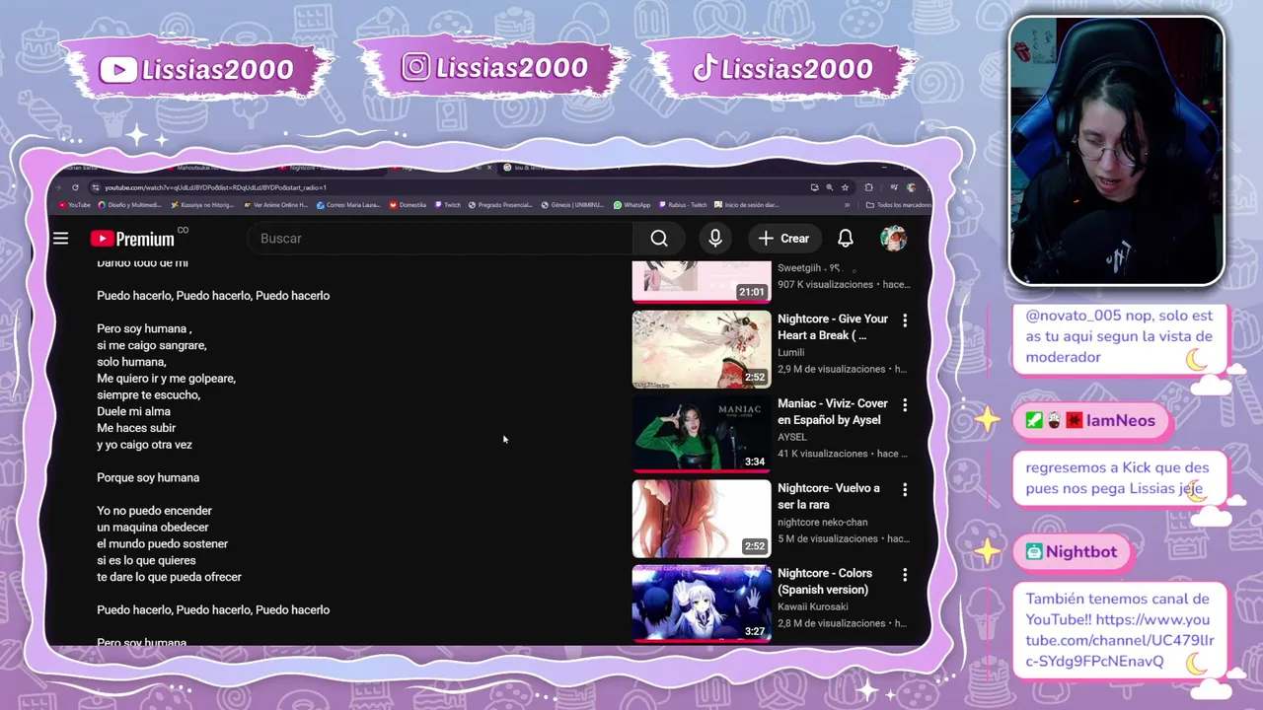The image size is (1263, 710).
Task: Open Maniac - Viviz cover thumbnail
Action: (x=702, y=434)
